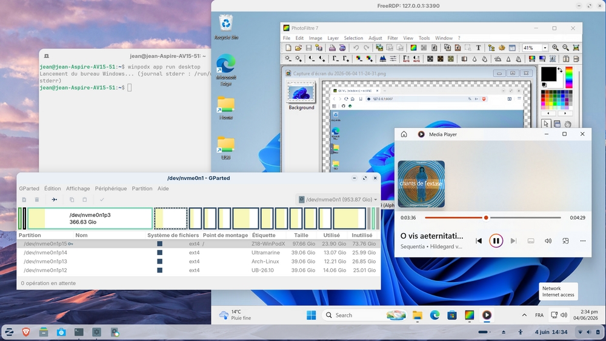Click the Print icon in PhotoFiltre toolbar
This screenshot has height=341, width=606.
tap(332, 48)
